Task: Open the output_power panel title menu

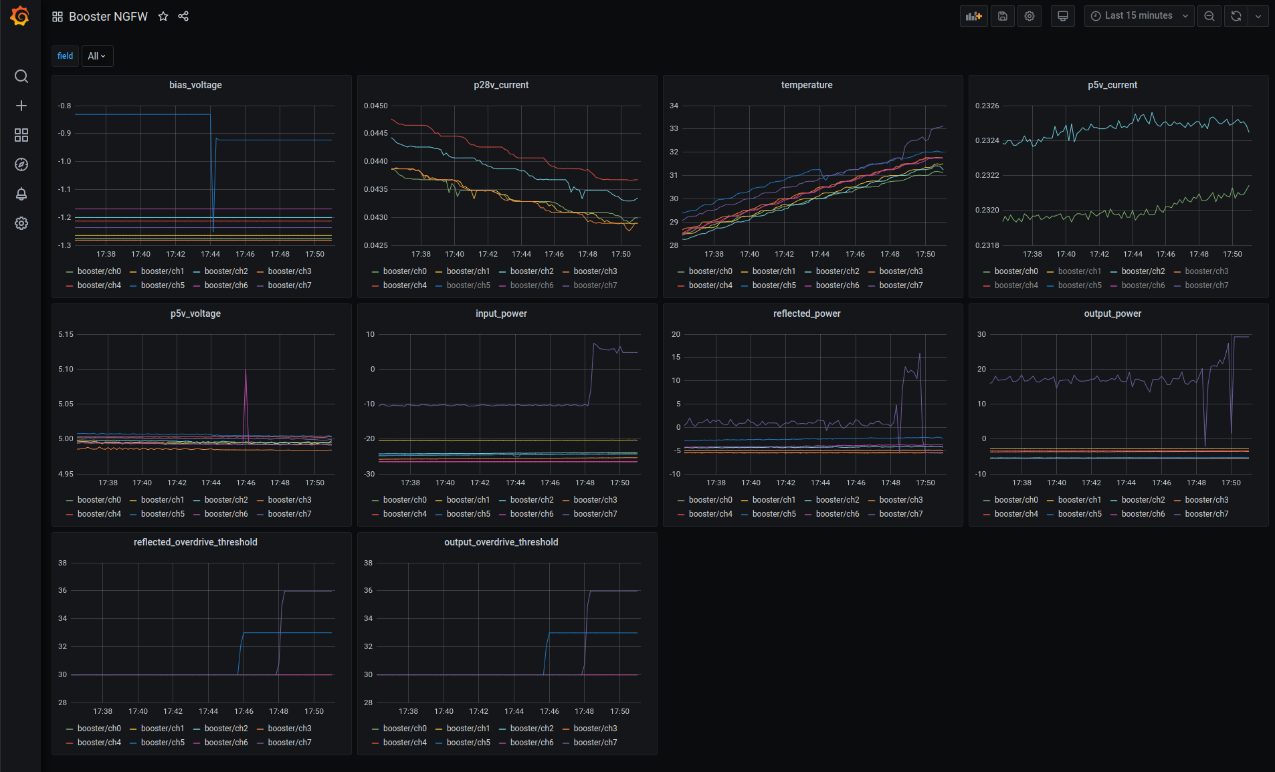Action: point(1112,313)
